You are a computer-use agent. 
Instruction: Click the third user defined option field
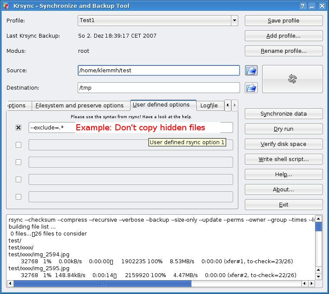point(131,162)
